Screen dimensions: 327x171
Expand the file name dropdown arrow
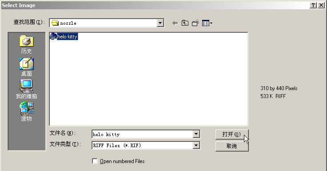point(196,134)
